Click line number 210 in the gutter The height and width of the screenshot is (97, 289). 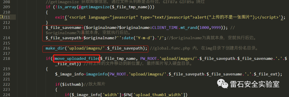coord(7,12)
